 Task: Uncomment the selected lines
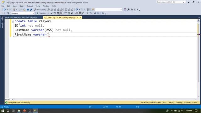coord(91,13)
